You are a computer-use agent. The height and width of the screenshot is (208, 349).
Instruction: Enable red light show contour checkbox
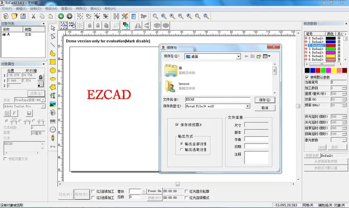click(186, 191)
